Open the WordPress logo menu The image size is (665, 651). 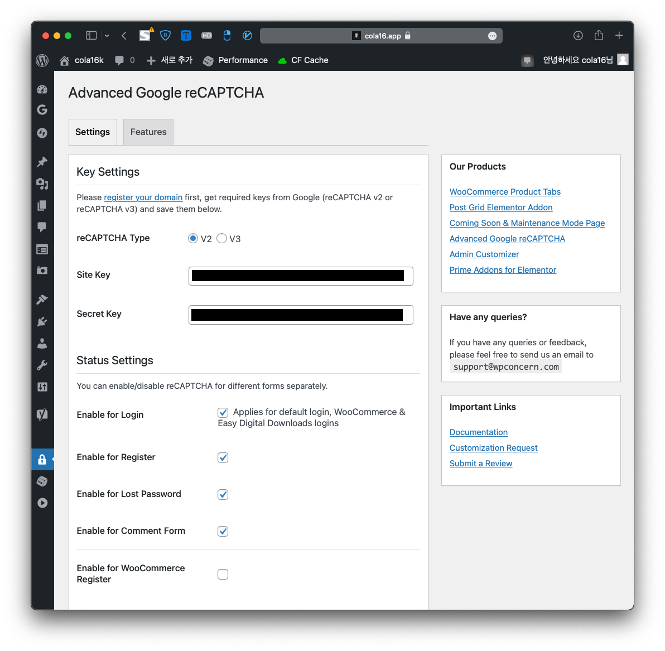point(42,60)
